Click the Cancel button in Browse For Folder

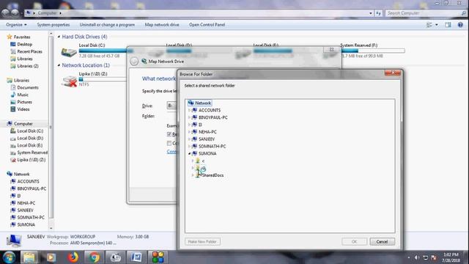382,241
